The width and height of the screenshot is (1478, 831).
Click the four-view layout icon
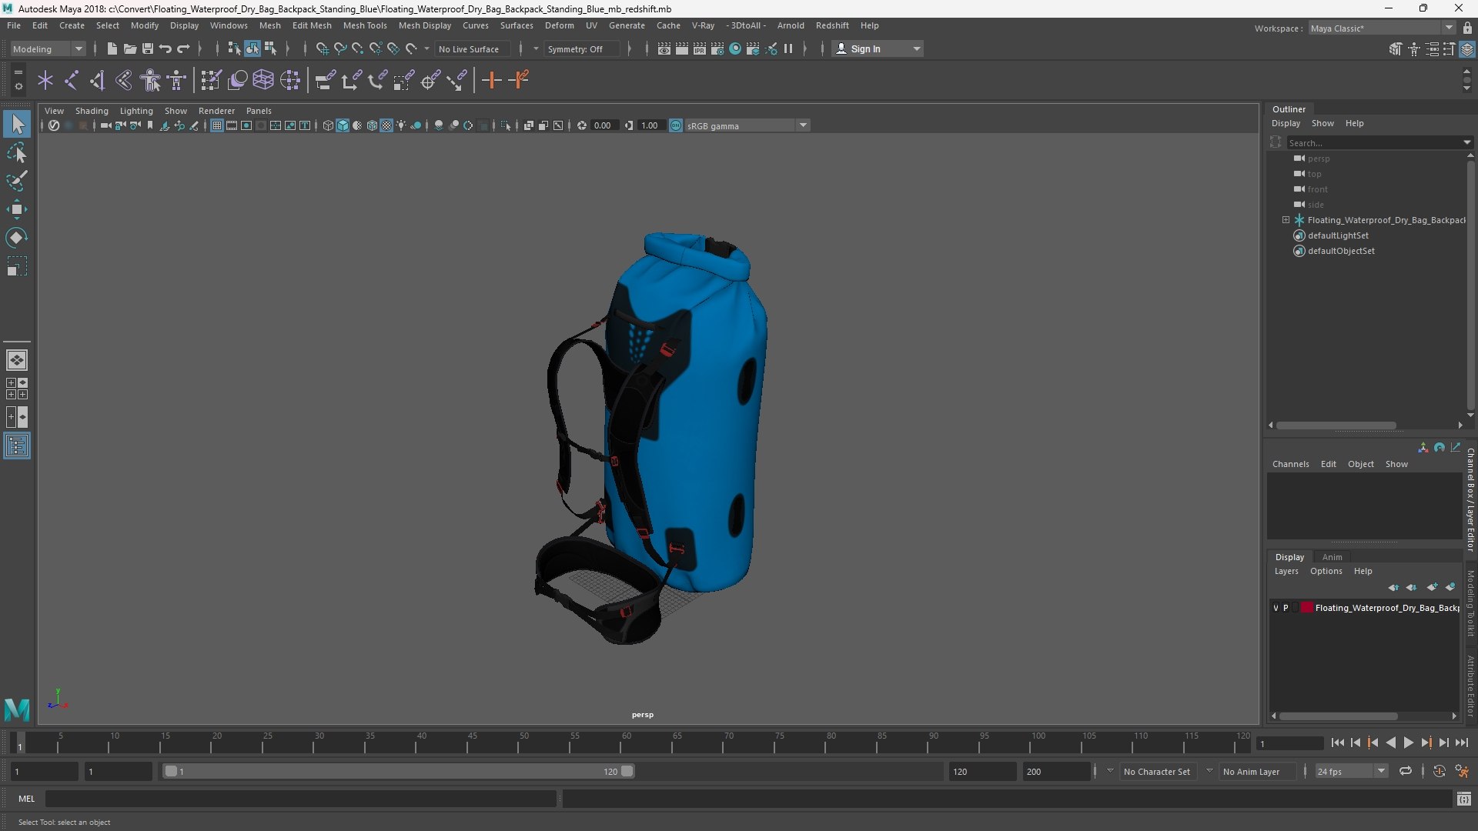click(x=17, y=389)
